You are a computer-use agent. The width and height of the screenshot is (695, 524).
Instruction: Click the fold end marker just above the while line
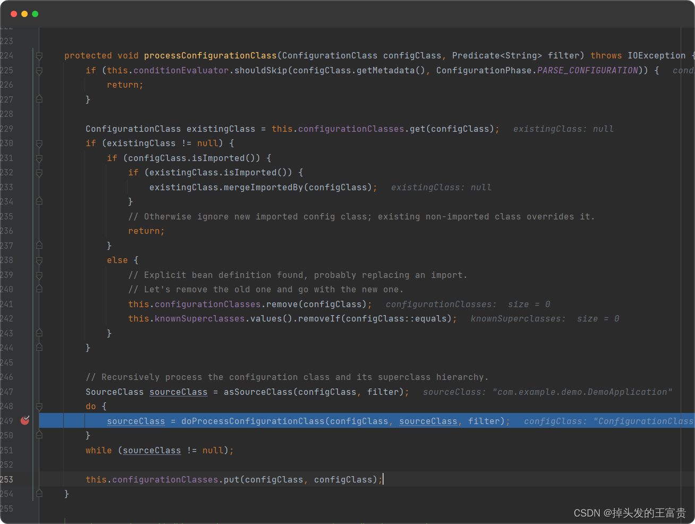point(39,435)
